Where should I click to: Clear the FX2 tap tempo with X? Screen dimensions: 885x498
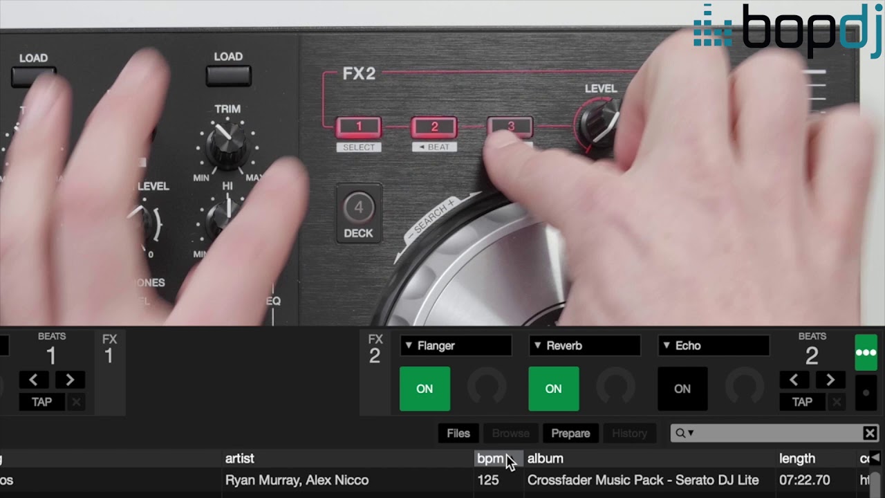pyautogui.click(x=837, y=402)
